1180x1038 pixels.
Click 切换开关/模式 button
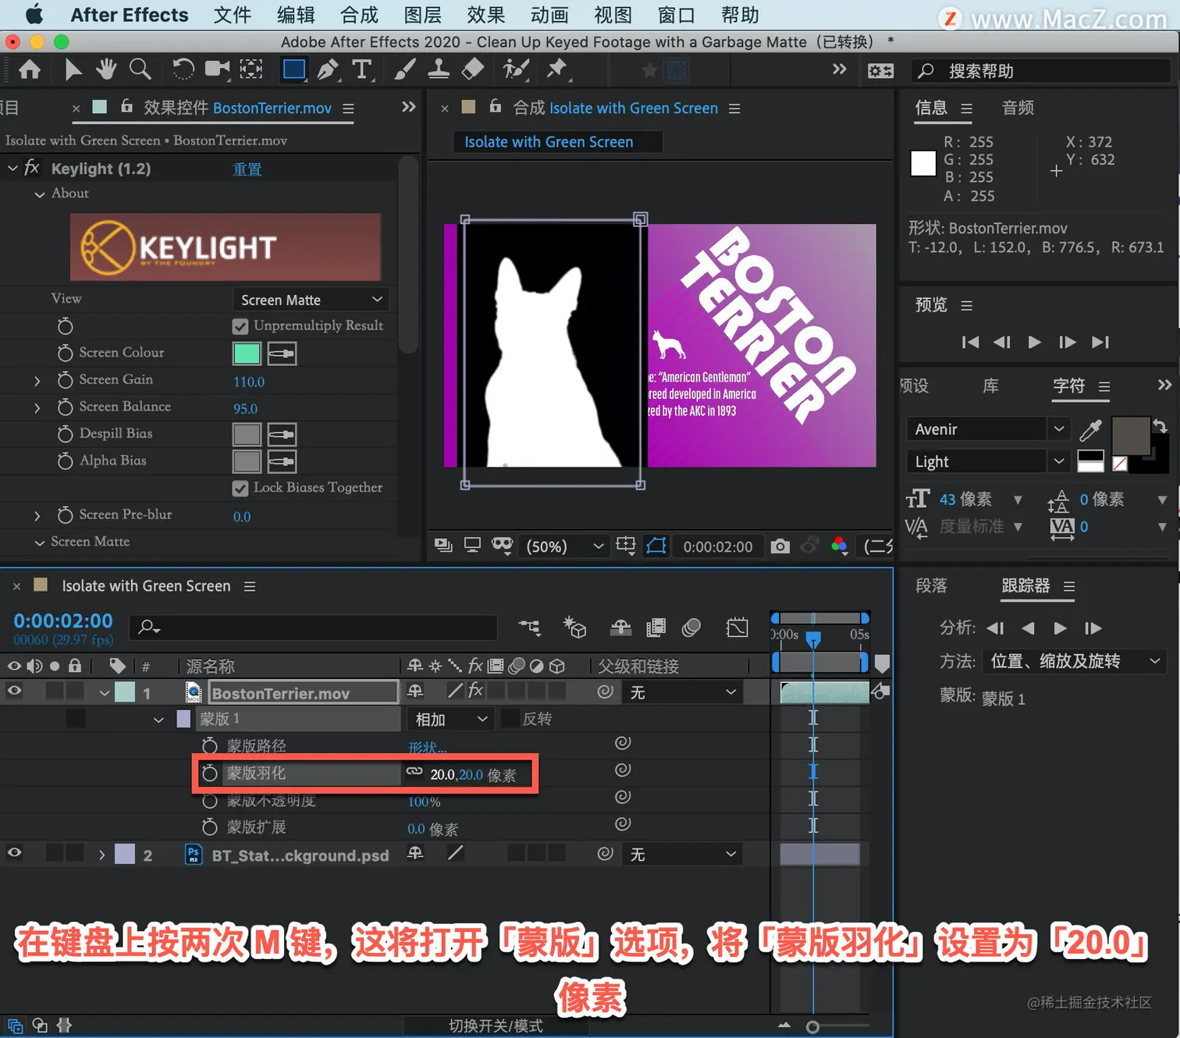pyautogui.click(x=496, y=1026)
